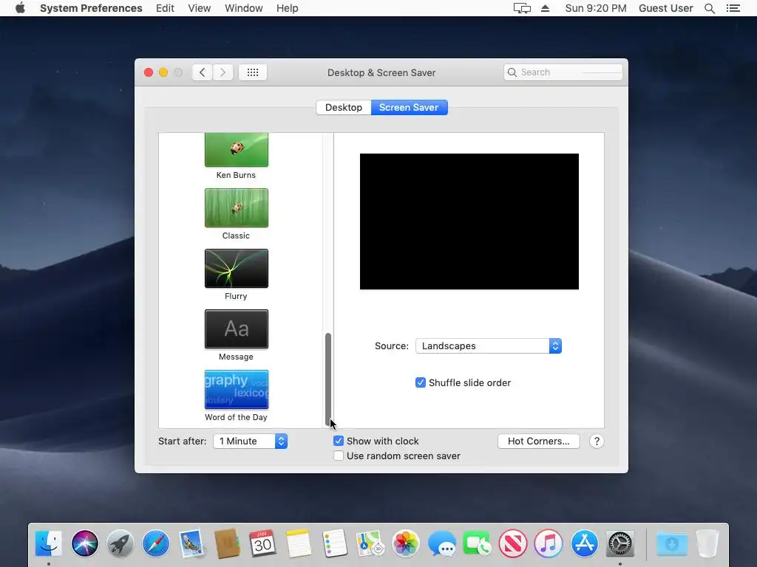Open Spotlight search in menu bar
This screenshot has width=757, height=567.
pyautogui.click(x=709, y=8)
